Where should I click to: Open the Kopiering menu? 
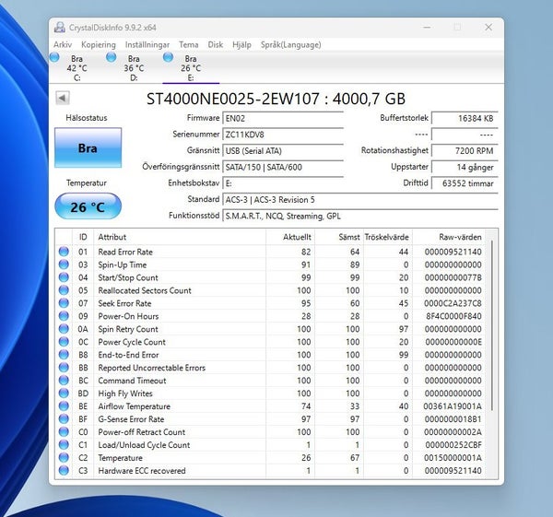(x=99, y=45)
